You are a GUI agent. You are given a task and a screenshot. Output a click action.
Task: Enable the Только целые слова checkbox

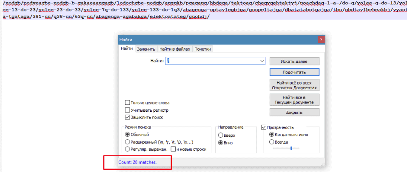[127, 103]
